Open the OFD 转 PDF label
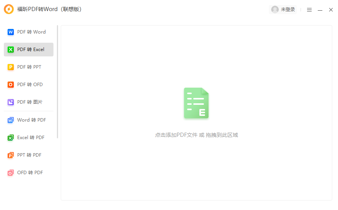The height and width of the screenshot is (210, 338). pyautogui.click(x=30, y=173)
